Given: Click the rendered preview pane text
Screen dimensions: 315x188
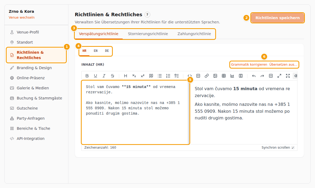Looking at the screenshot, I should [x=242, y=103].
